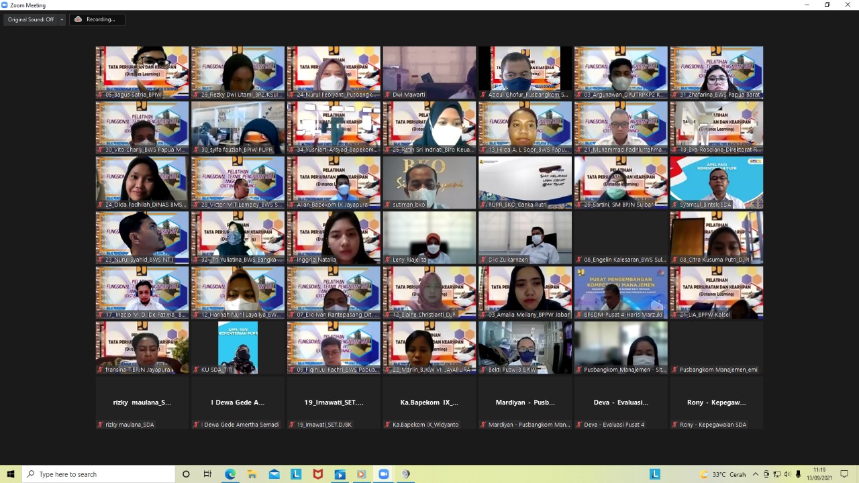This screenshot has width=859, height=483.
Task: Select the rizky maulana_SDA participant tile
Action: pyautogui.click(x=142, y=402)
